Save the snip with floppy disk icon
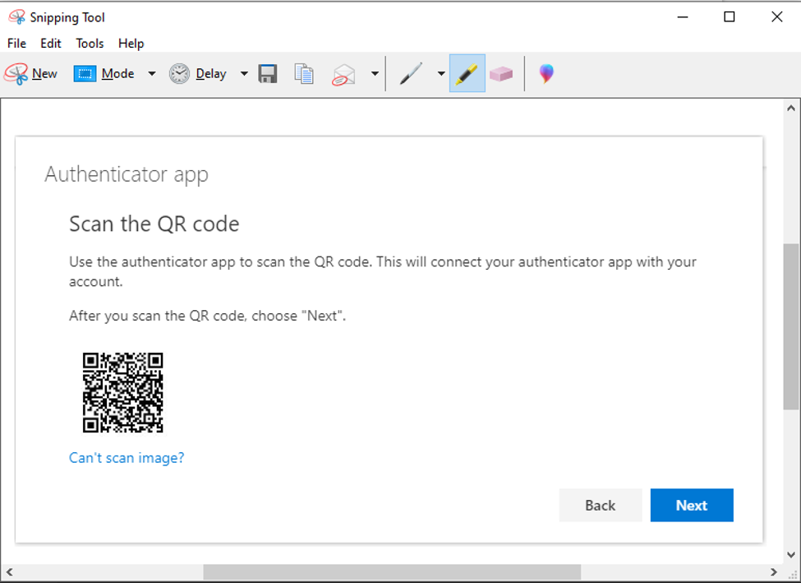This screenshot has width=801, height=583. [268, 74]
